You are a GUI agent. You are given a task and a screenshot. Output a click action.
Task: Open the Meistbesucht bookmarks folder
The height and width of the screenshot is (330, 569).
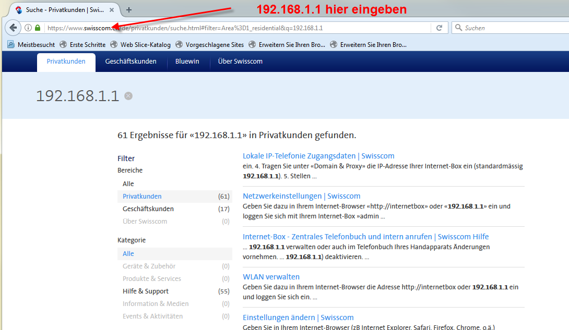coord(31,45)
